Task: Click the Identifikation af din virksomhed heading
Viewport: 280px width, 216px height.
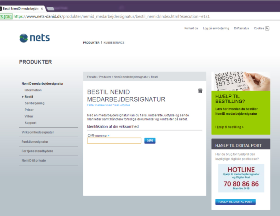Action: tap(113, 126)
